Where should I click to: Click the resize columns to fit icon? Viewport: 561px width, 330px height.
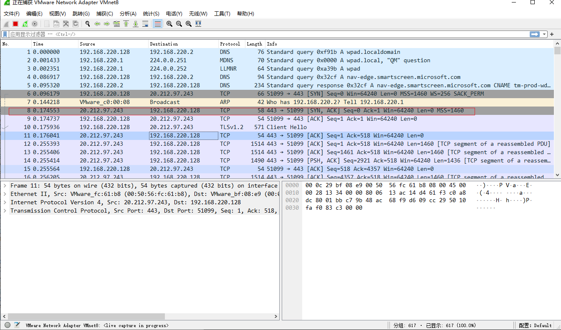[x=198, y=24]
